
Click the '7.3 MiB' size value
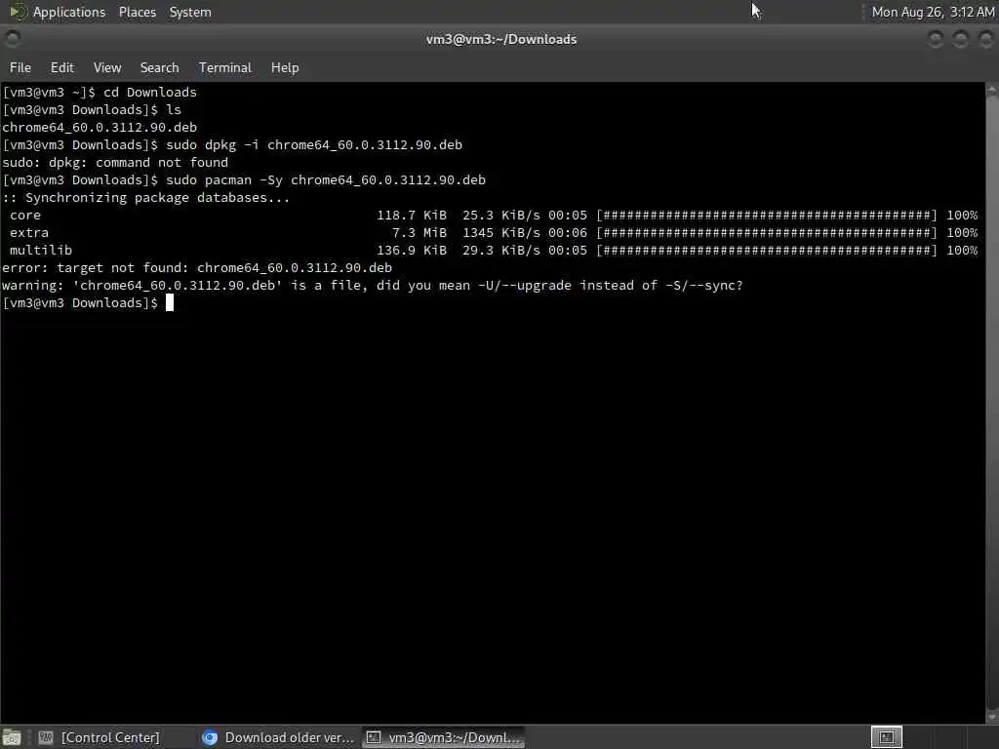point(420,232)
